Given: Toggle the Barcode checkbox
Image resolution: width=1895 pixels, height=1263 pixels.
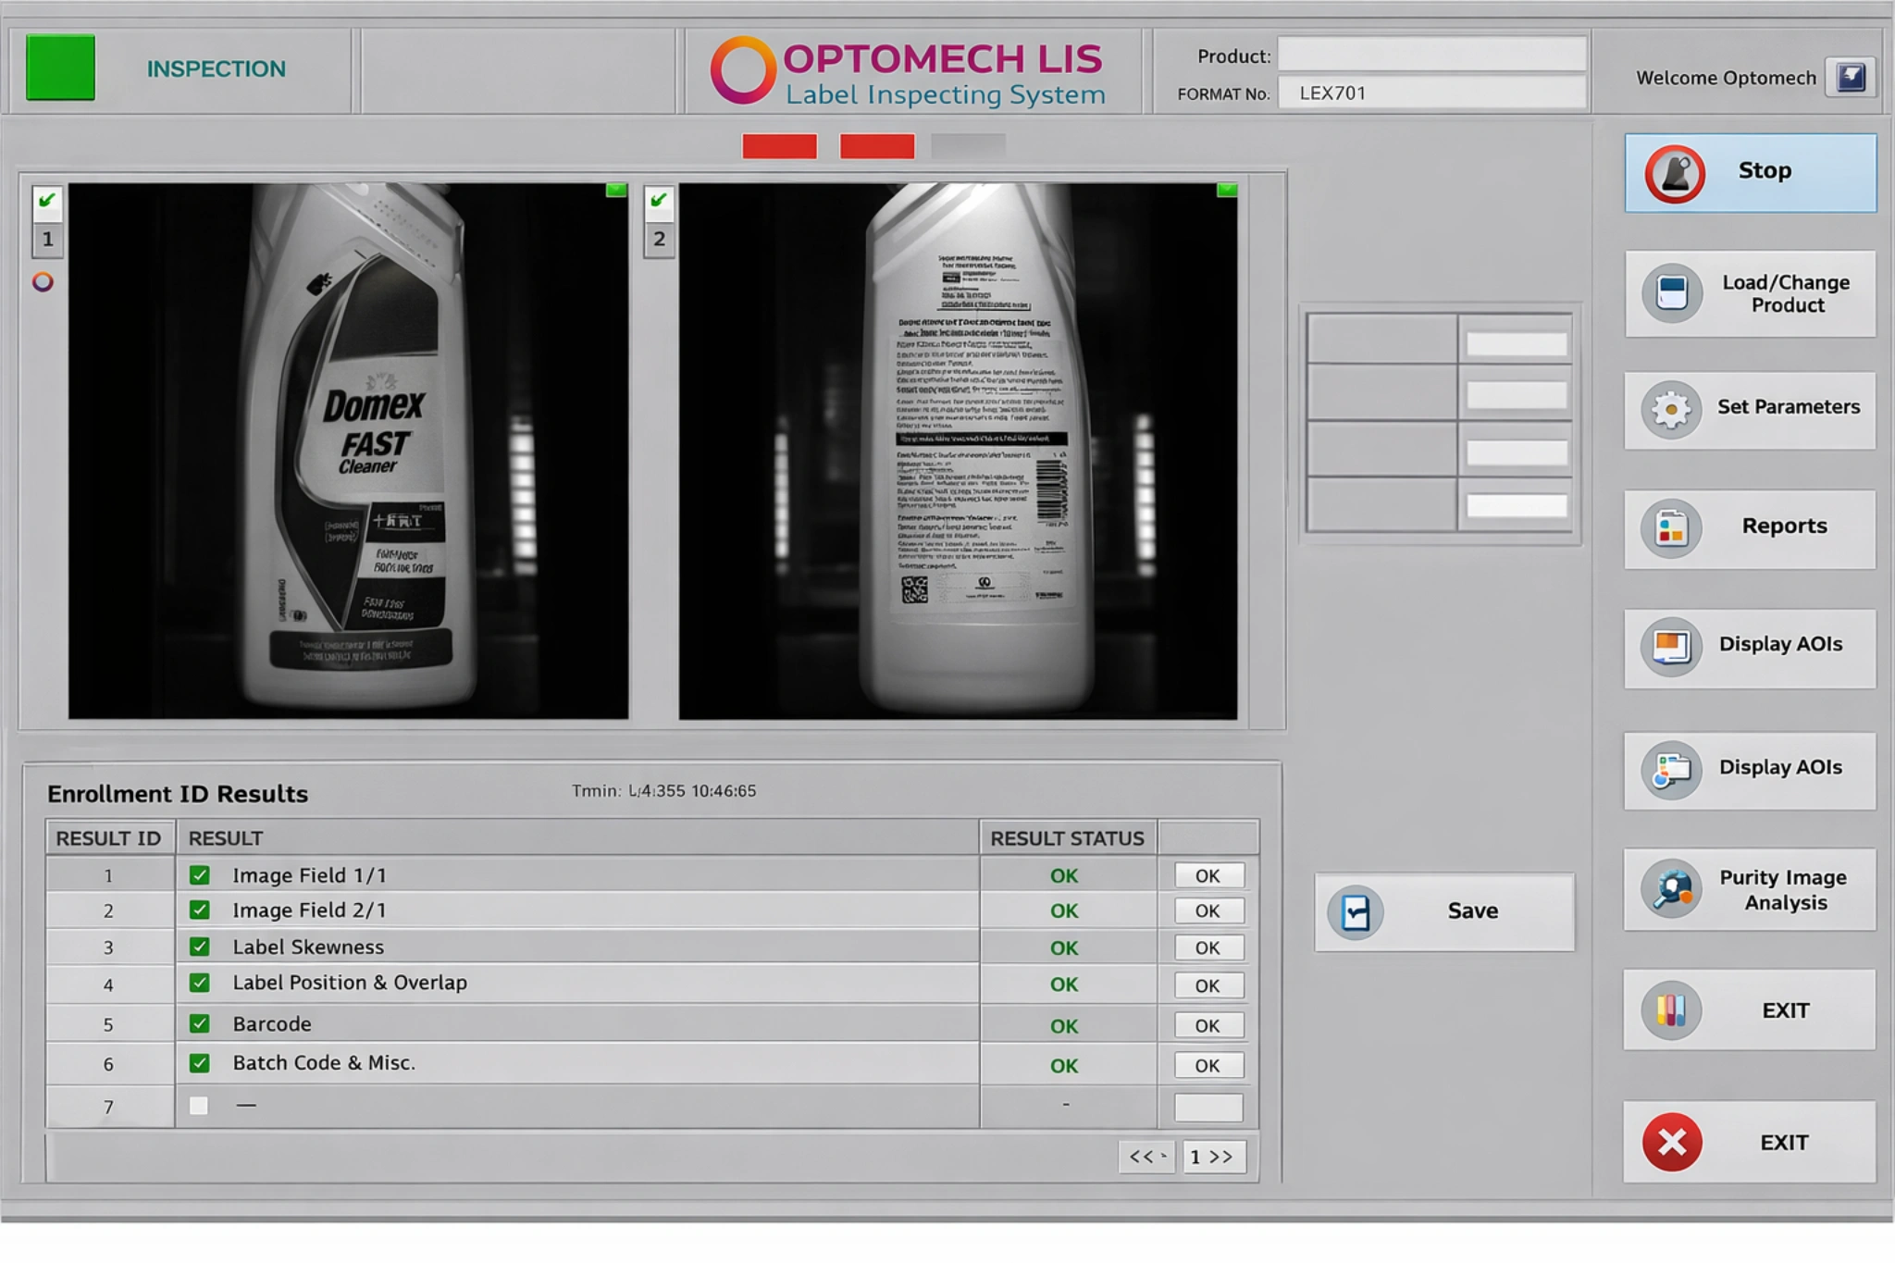Looking at the screenshot, I should click(x=199, y=1023).
